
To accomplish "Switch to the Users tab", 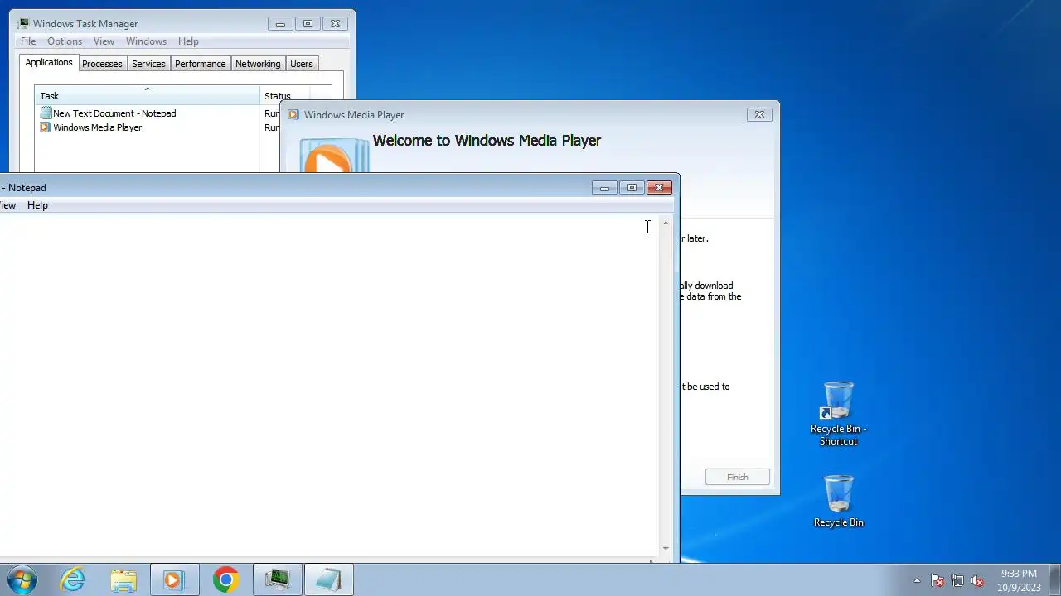I will [302, 64].
